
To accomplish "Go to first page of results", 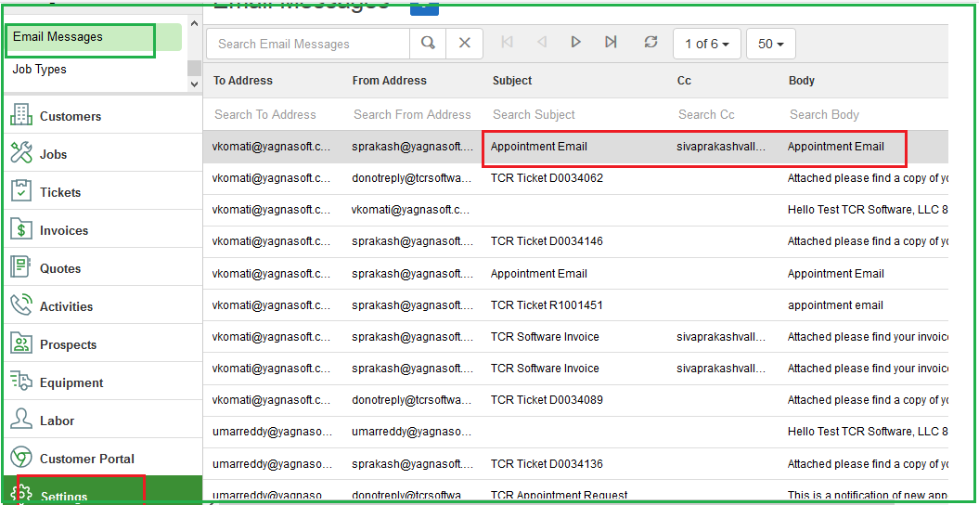I will tap(507, 43).
